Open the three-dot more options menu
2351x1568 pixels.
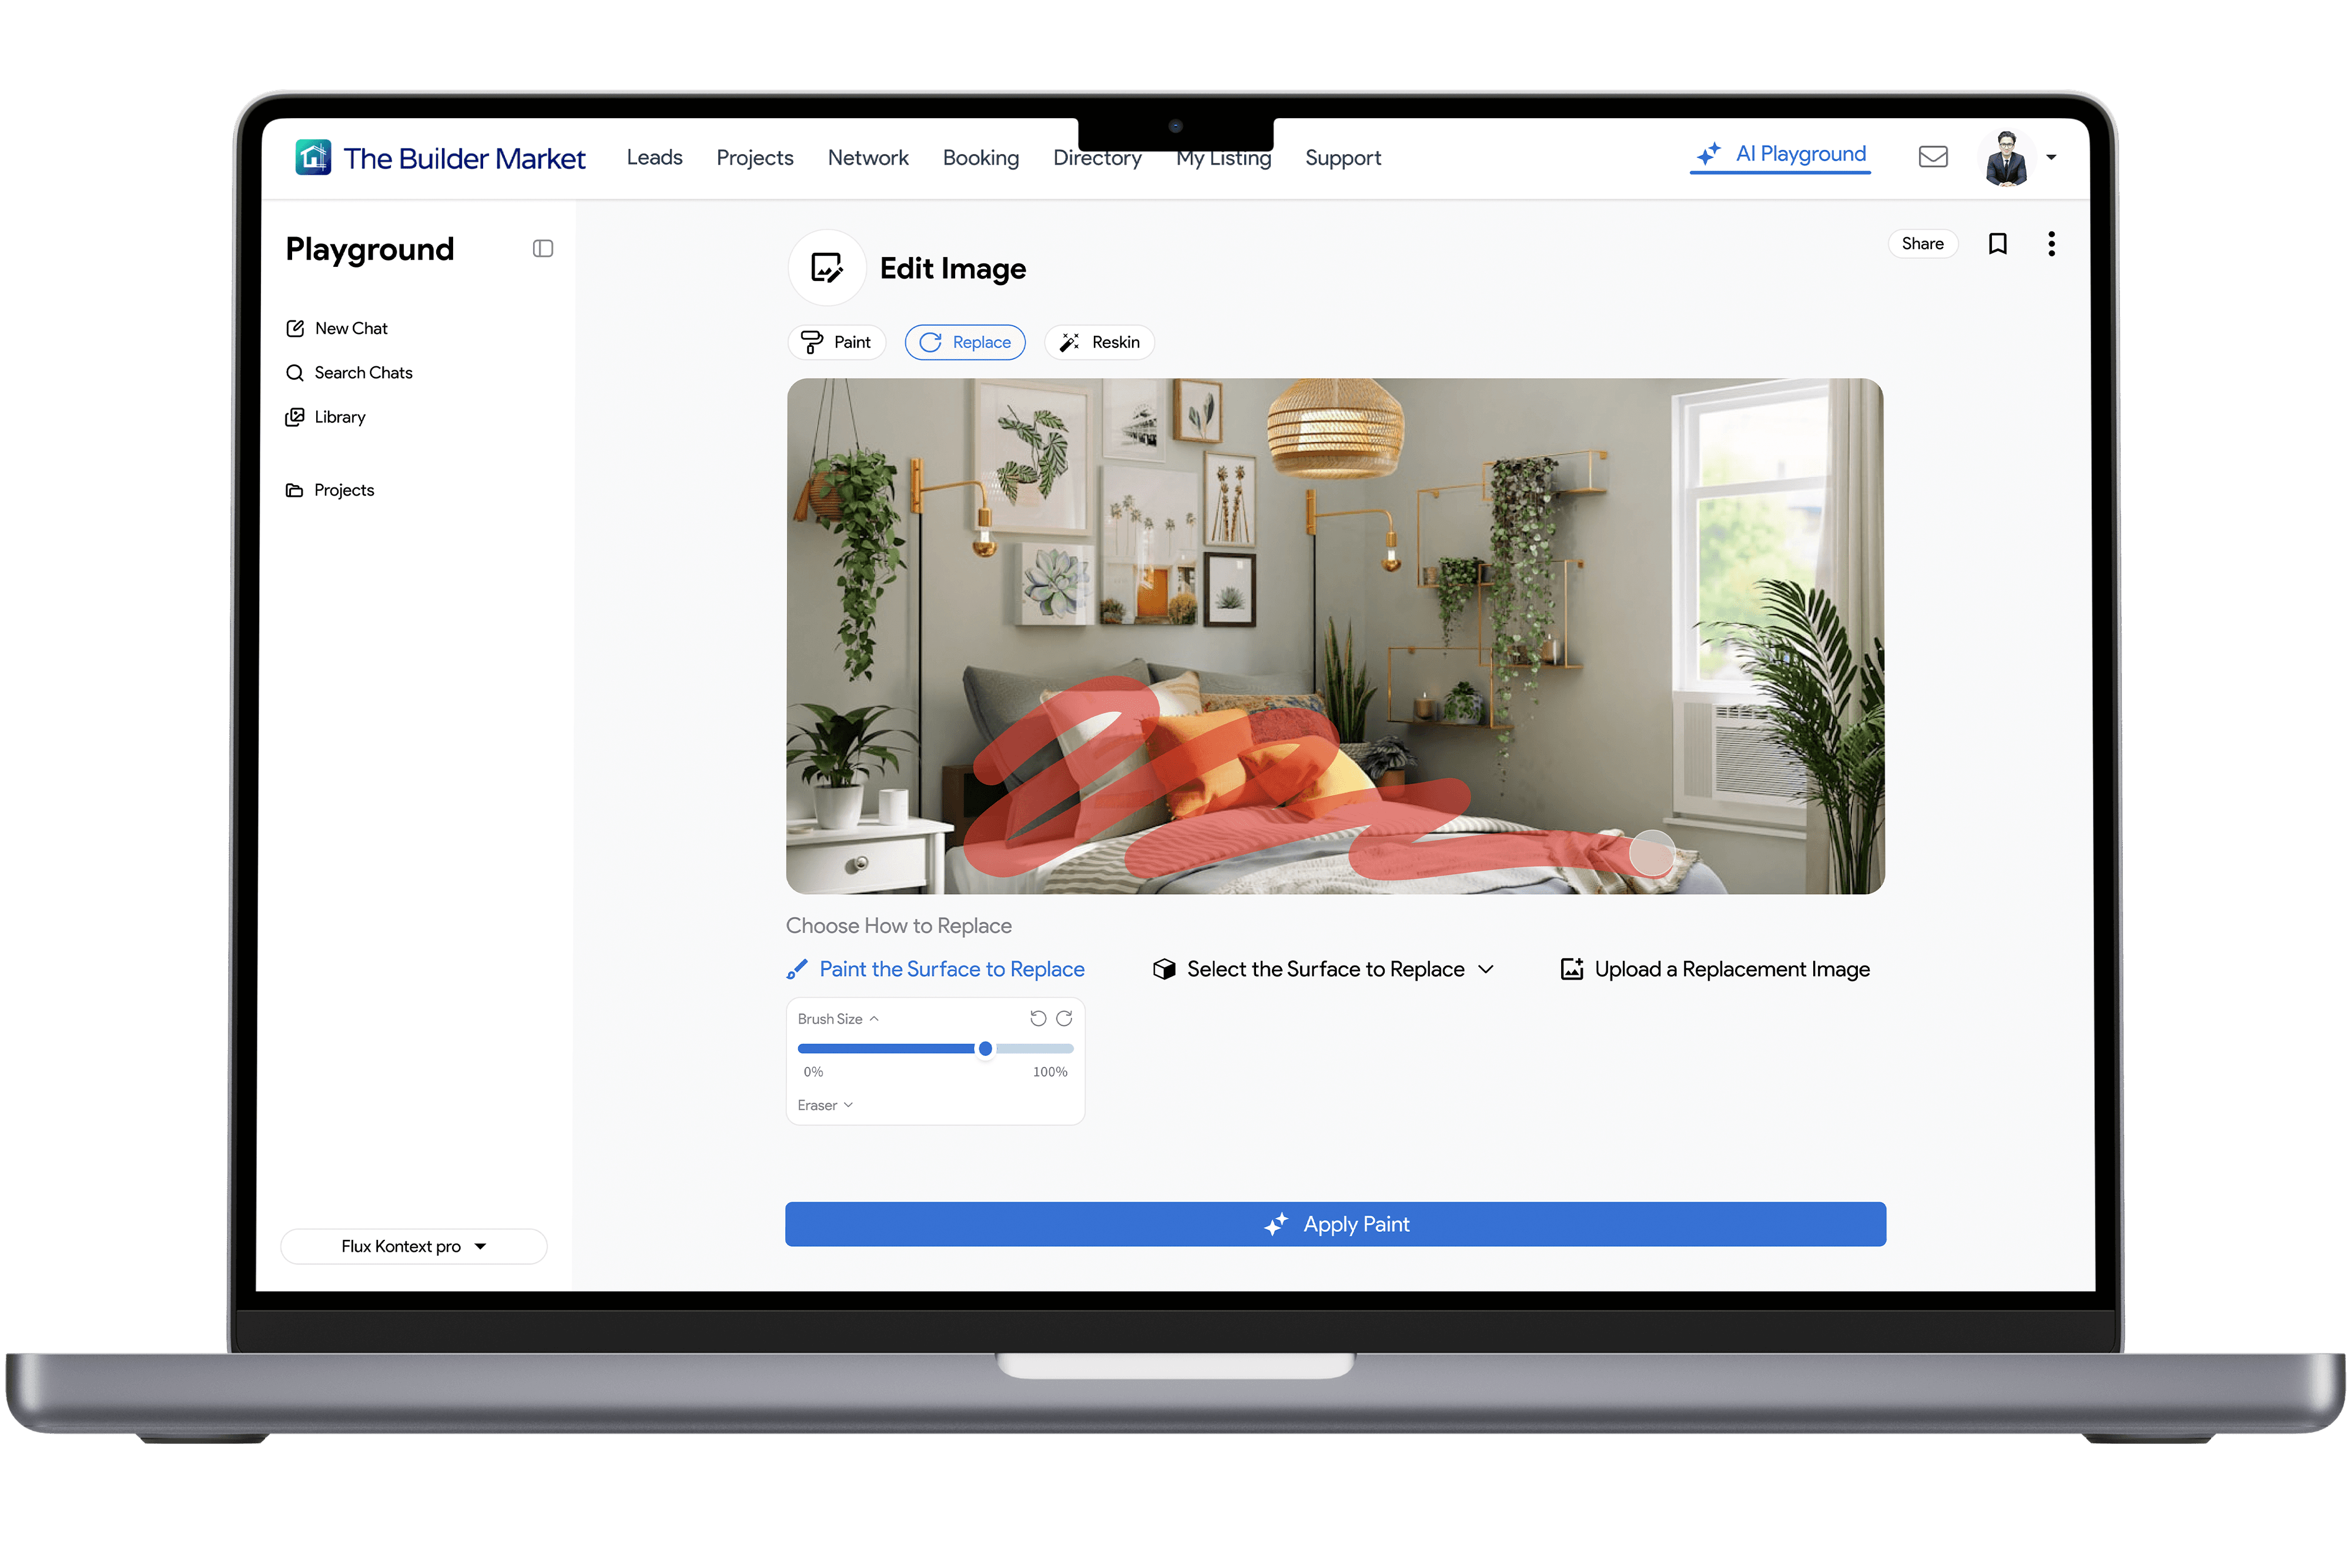pos(2051,244)
